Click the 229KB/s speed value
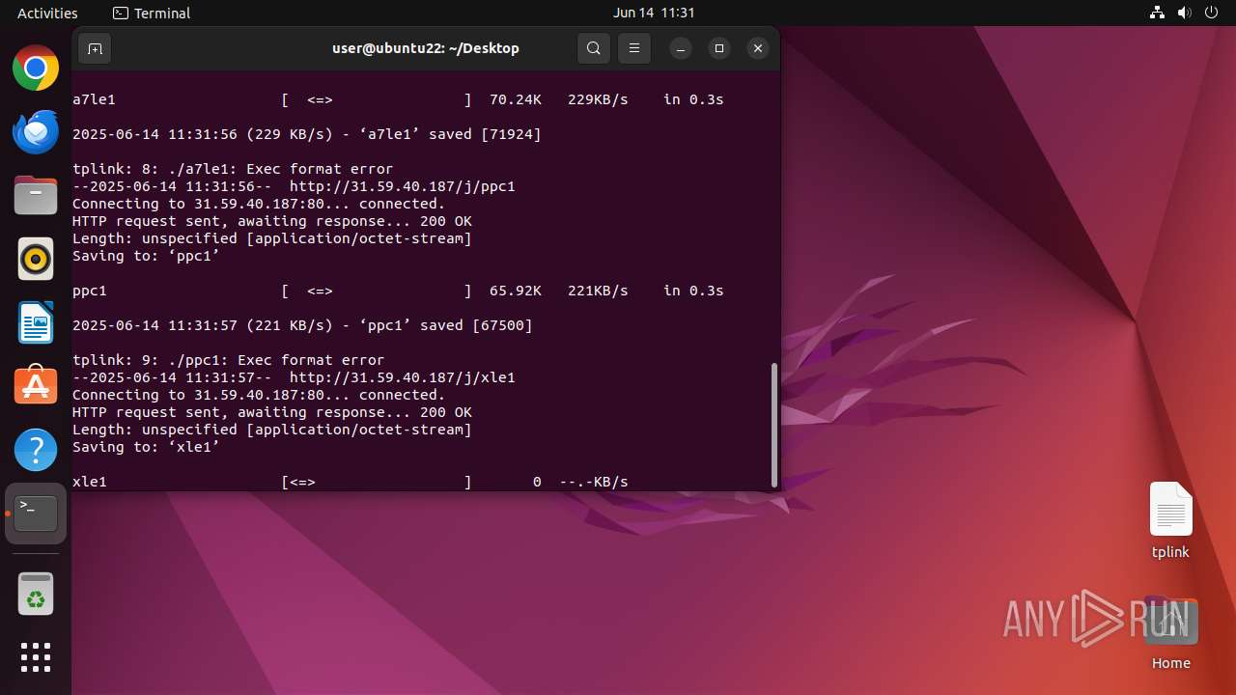1236x695 pixels. pos(599,99)
